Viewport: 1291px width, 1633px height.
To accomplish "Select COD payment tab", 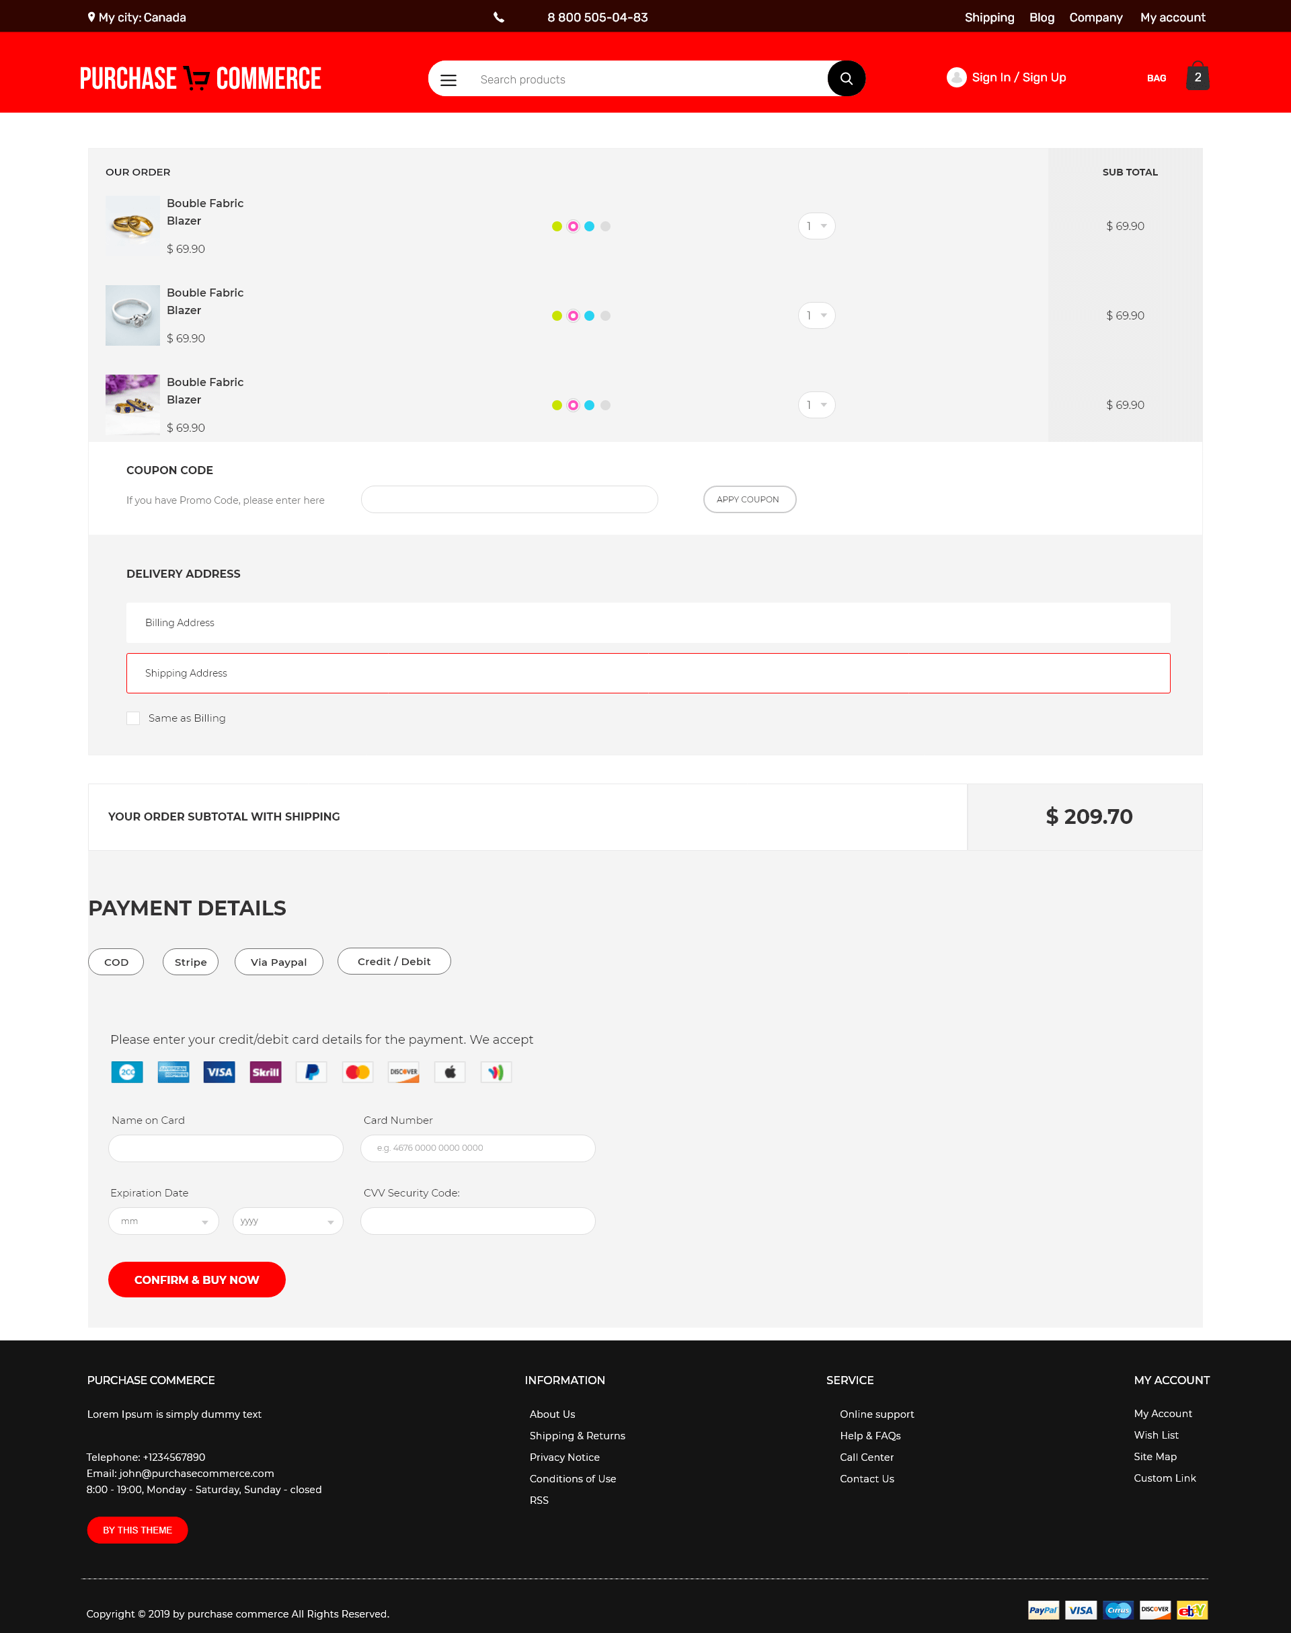I will pyautogui.click(x=116, y=961).
